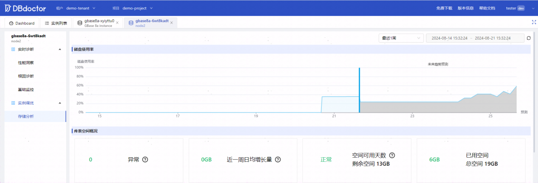
Task: Click the database icon on gbase8a-6wt8kadt tab
Action: [131, 23]
